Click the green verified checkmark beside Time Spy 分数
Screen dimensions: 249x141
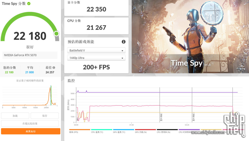tap(29, 4)
